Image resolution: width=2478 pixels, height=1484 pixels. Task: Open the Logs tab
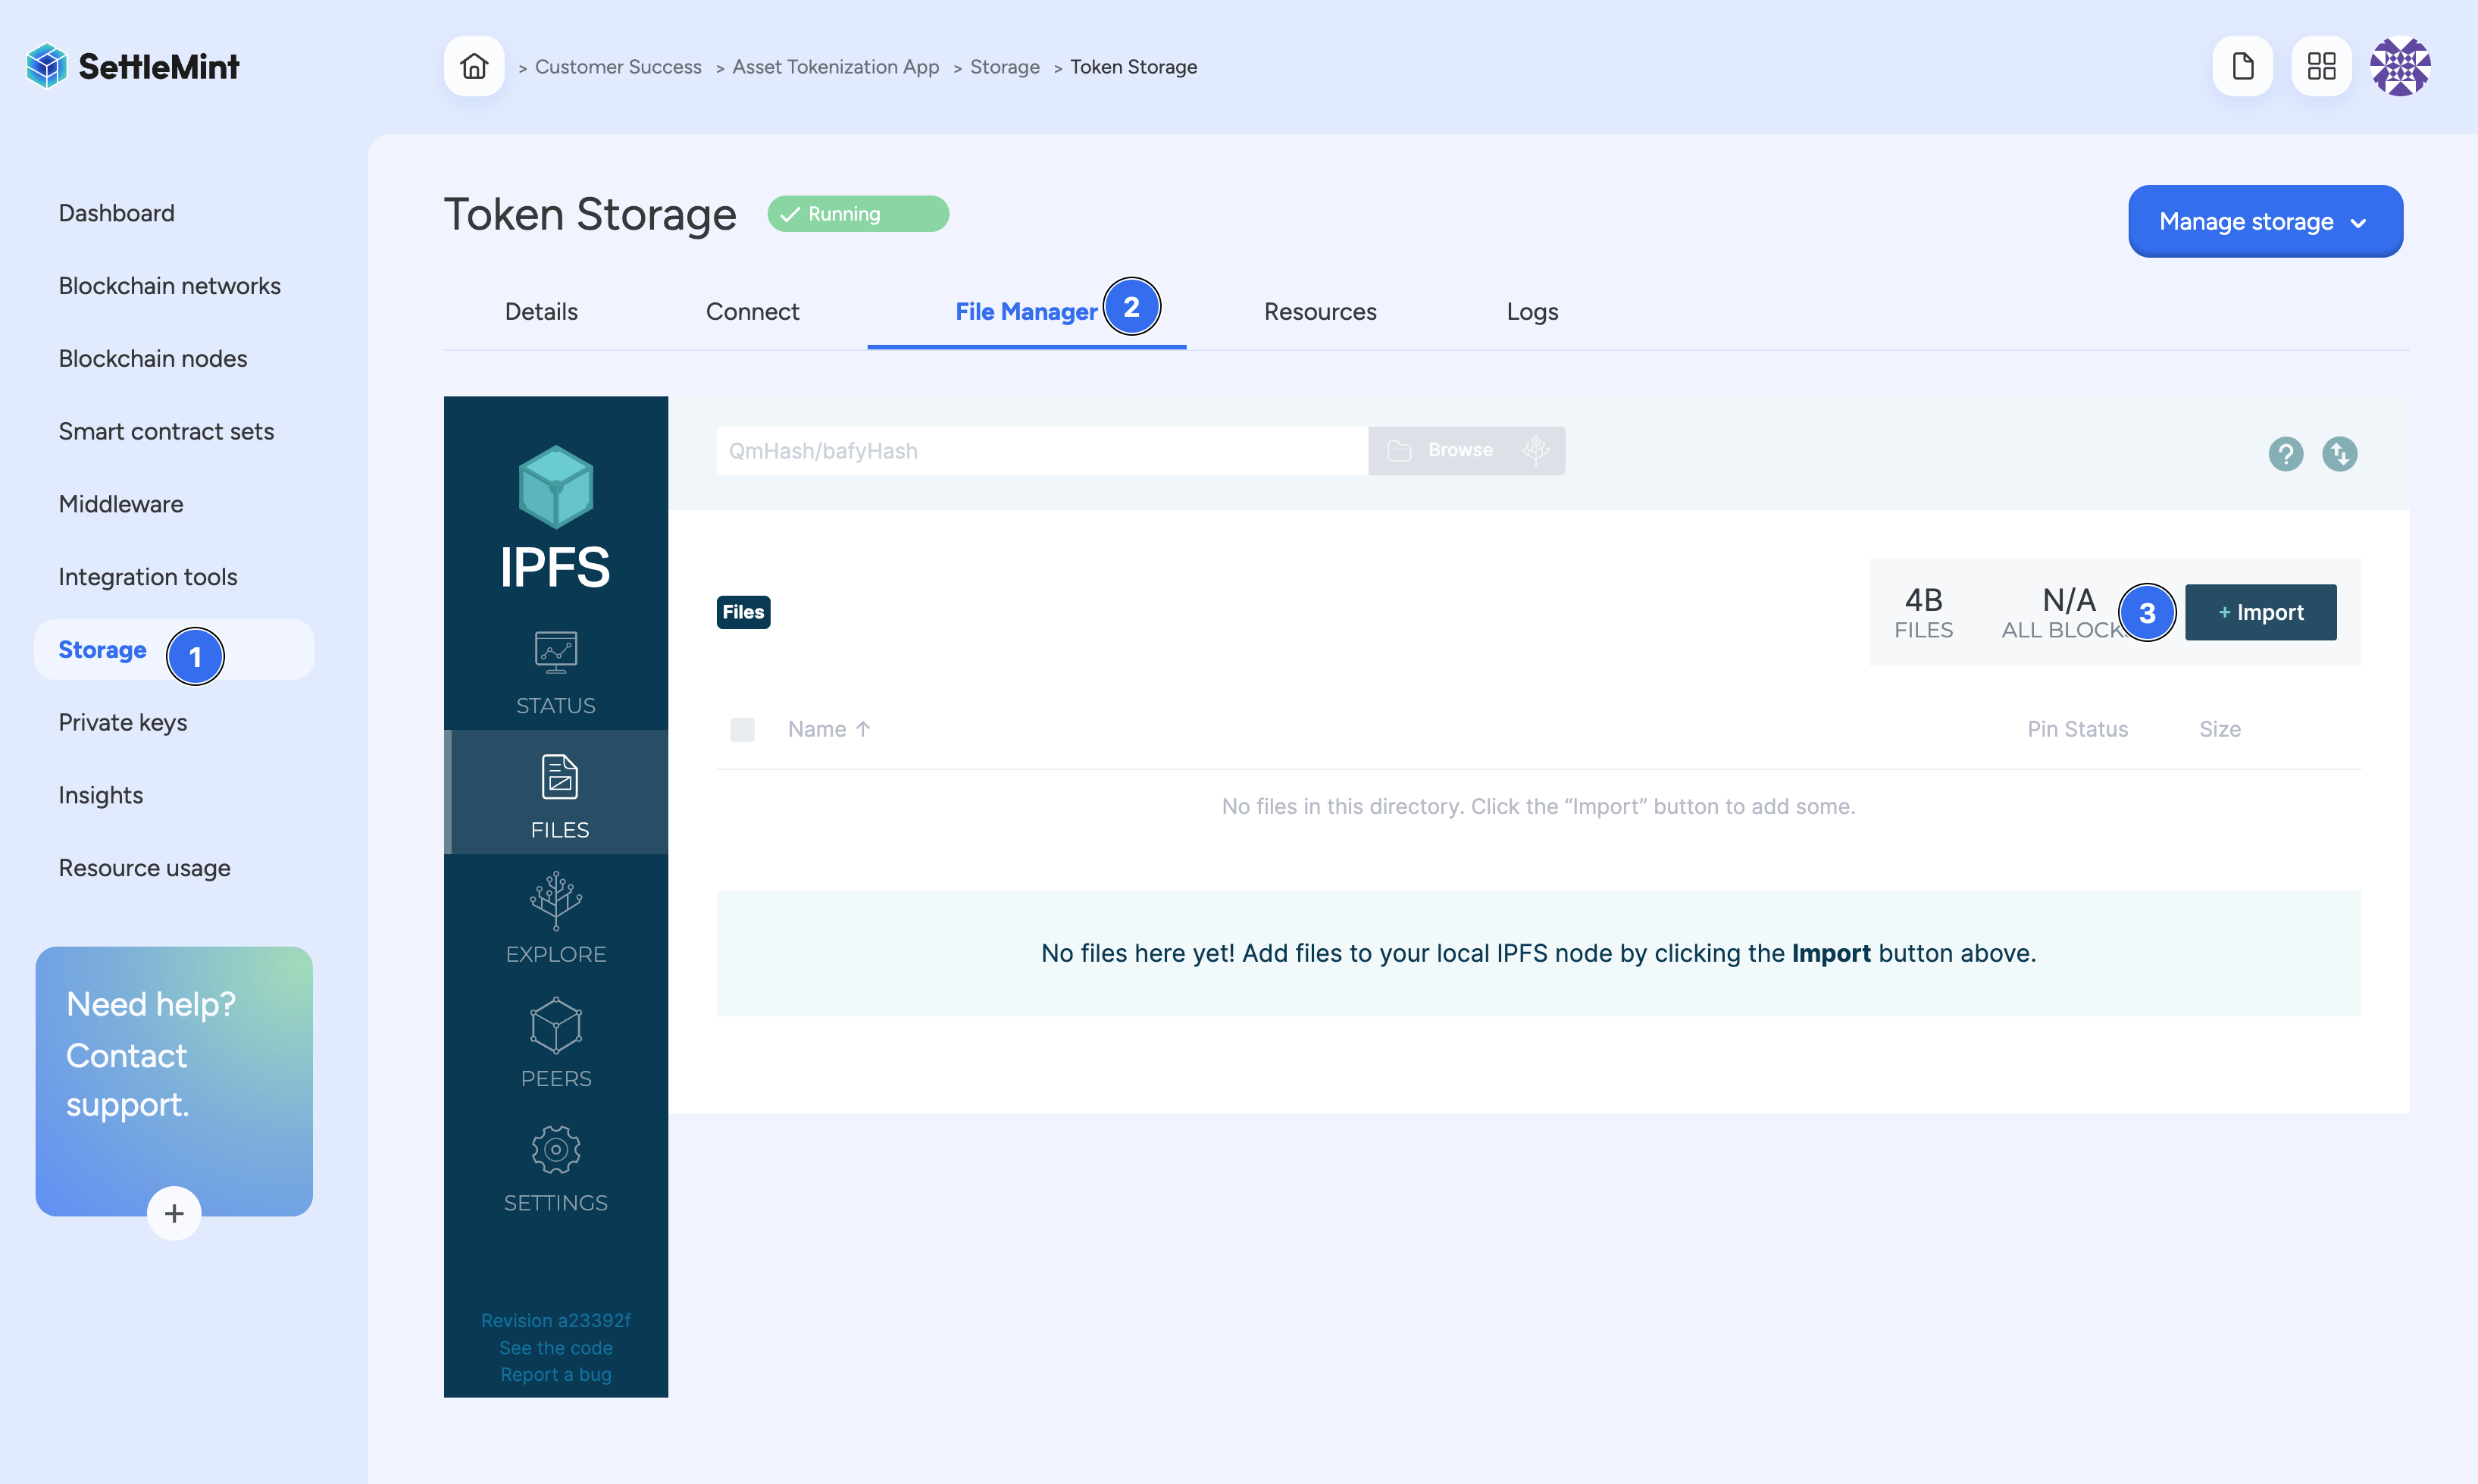coord(1532,311)
